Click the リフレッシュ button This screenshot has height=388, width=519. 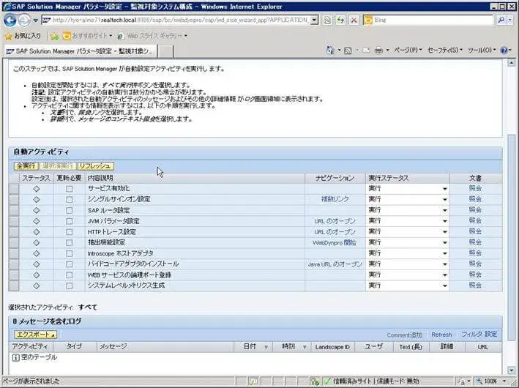95,166
